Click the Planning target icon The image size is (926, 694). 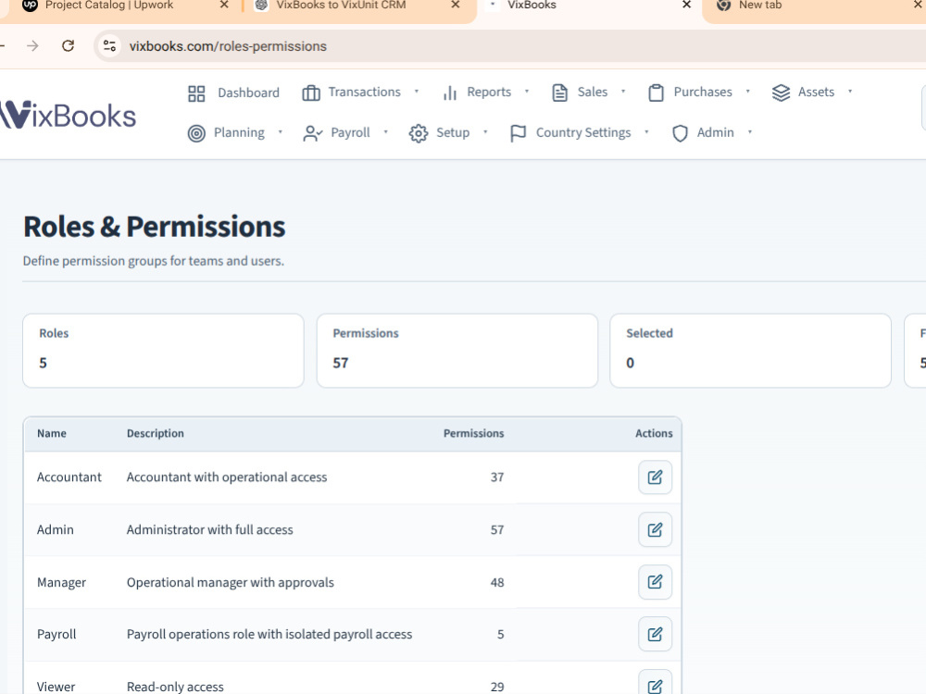[x=196, y=133]
